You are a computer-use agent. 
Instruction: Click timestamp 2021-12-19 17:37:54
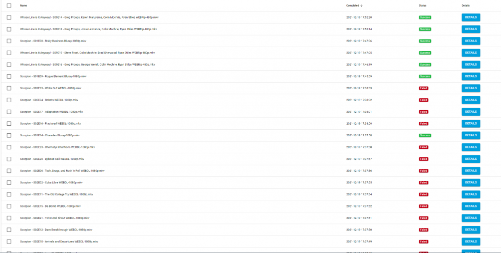coord(359,194)
